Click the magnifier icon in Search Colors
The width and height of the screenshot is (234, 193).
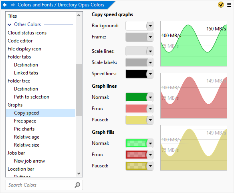77,185
